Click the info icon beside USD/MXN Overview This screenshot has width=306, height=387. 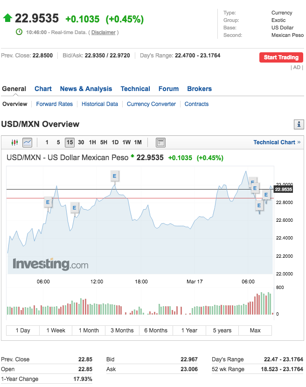click(x=299, y=125)
